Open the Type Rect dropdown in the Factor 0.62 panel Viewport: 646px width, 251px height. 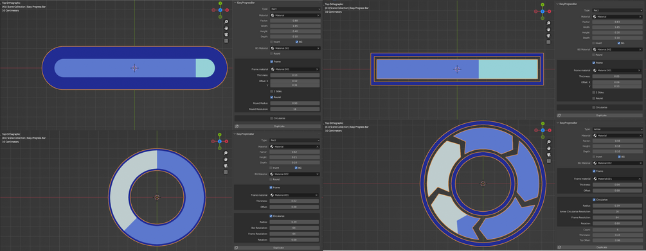[295, 141]
